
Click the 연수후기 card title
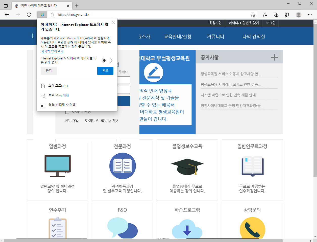tap(58, 210)
